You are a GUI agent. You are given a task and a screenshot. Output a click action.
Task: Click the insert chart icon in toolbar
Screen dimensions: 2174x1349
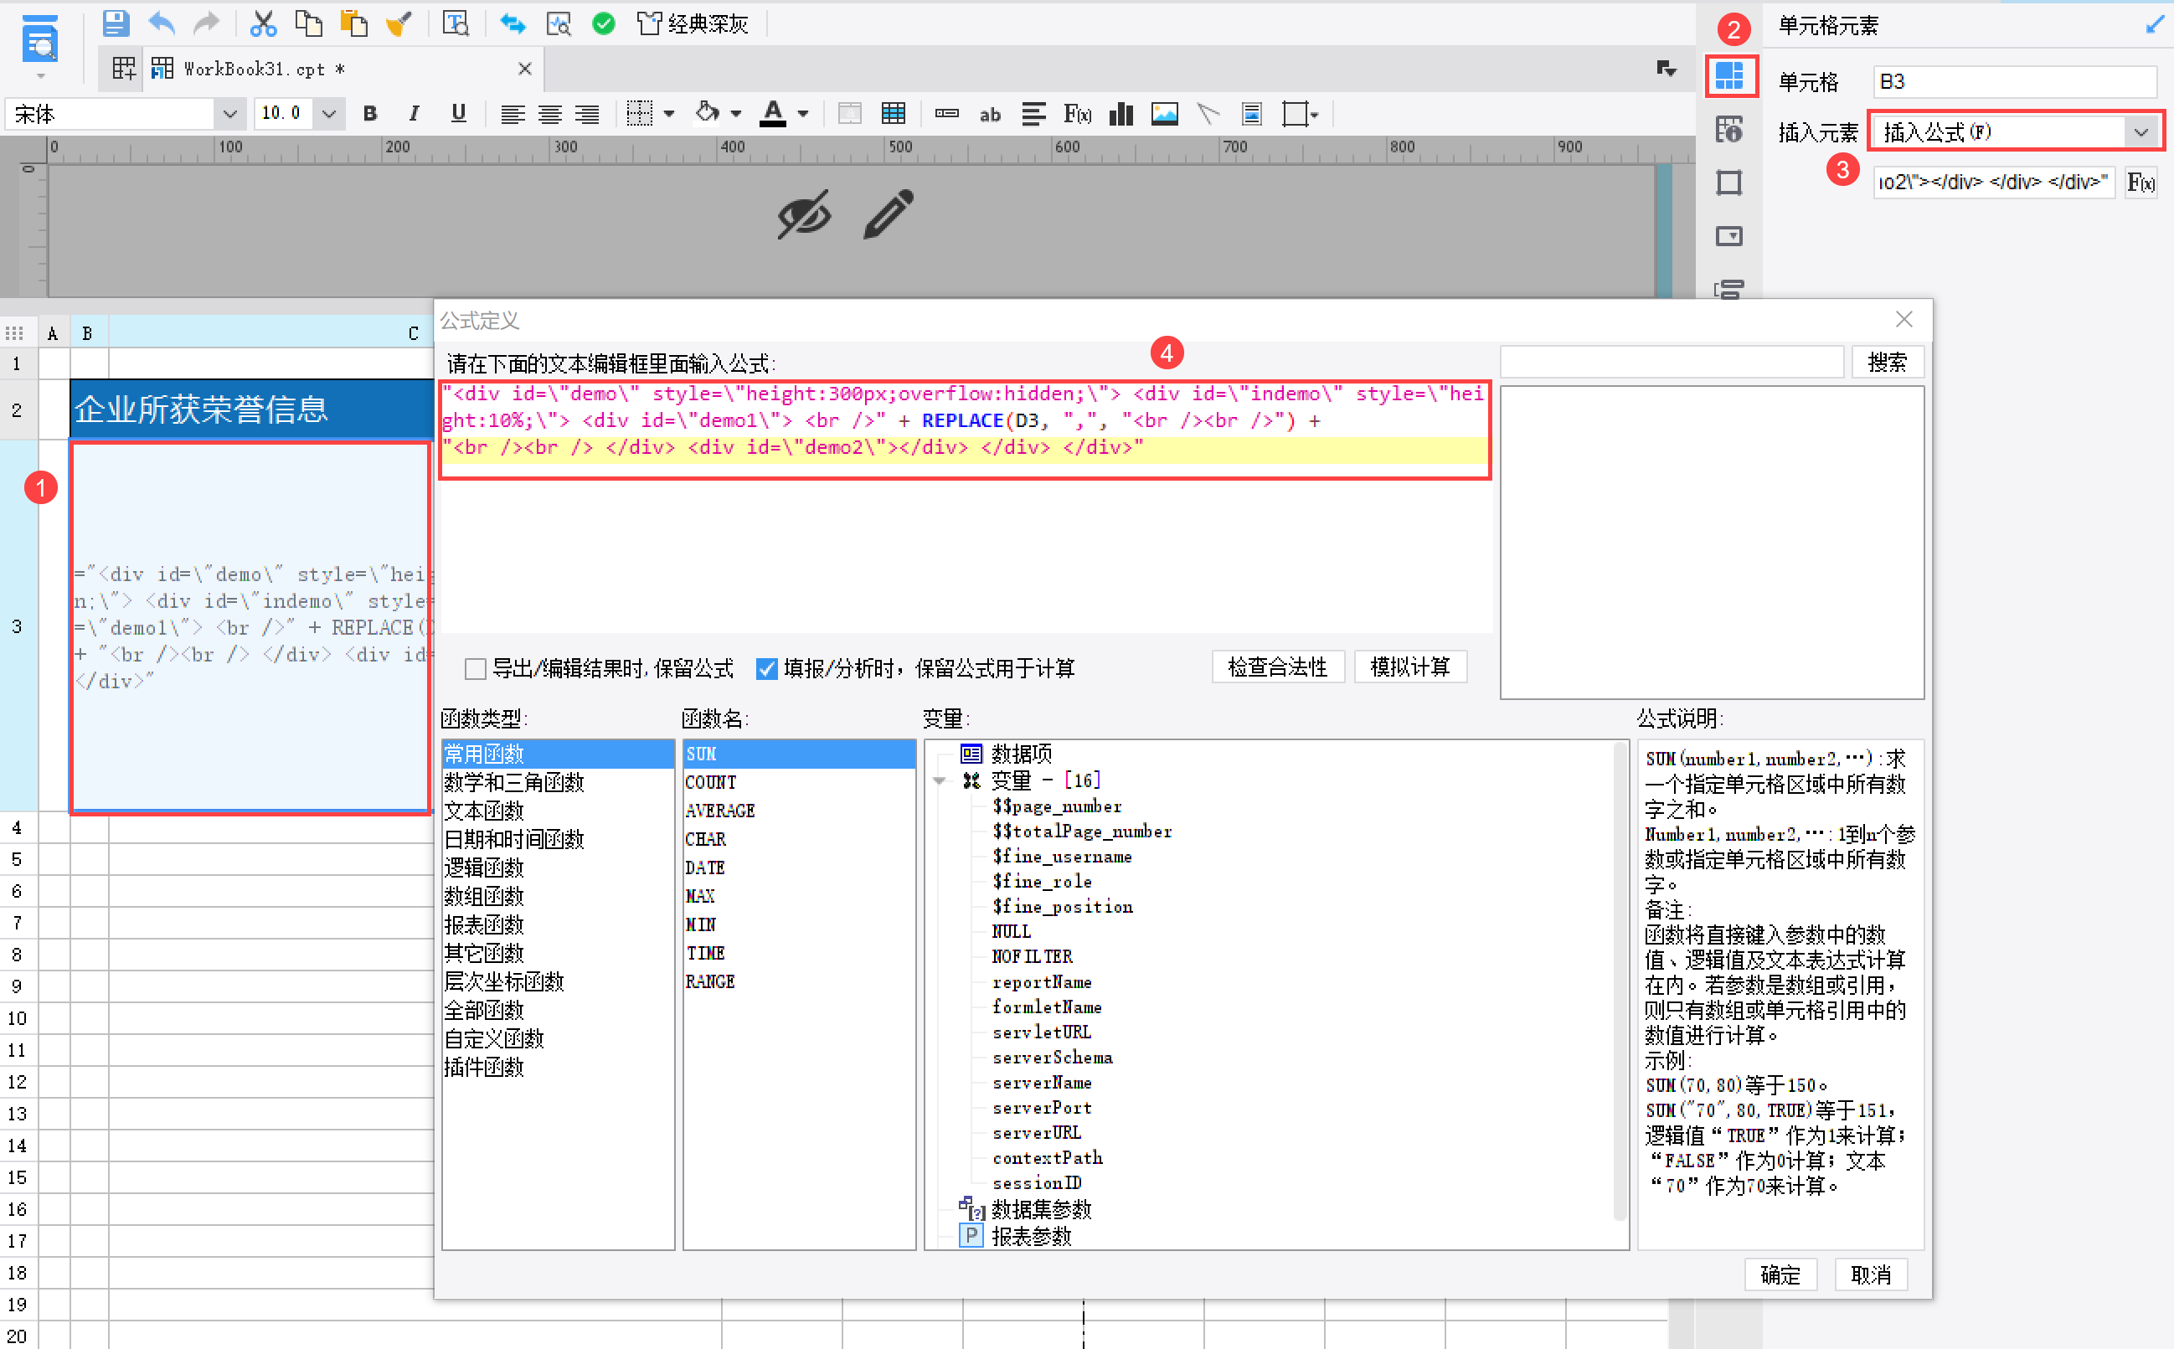pos(1120,114)
